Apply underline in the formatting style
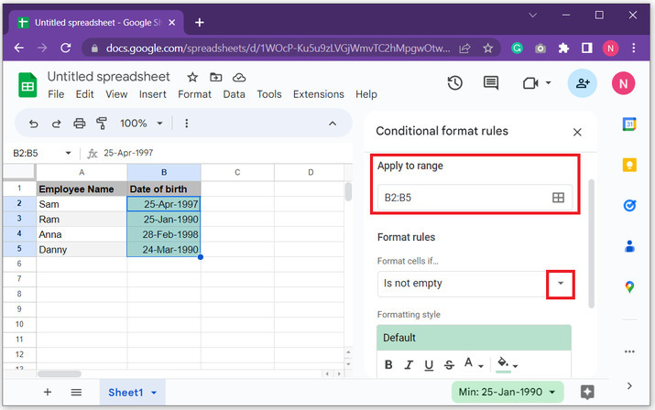655x410 pixels. click(429, 365)
